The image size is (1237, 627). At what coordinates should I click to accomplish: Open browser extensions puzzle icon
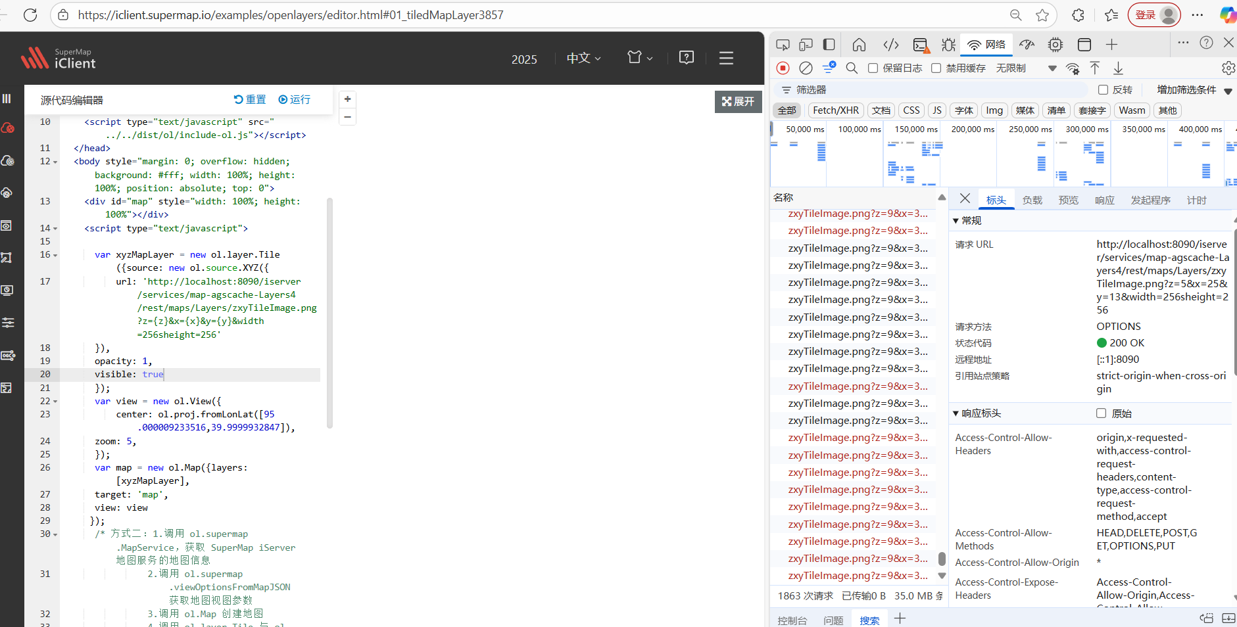tap(1078, 15)
